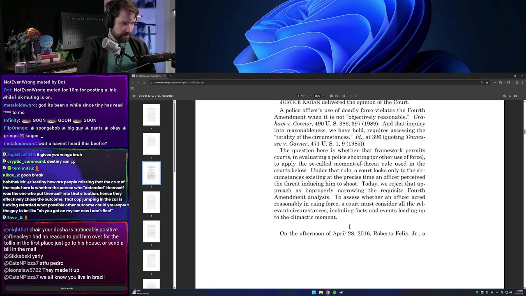
Task: Click the FlipOrange chat username
Action: pos(16,128)
